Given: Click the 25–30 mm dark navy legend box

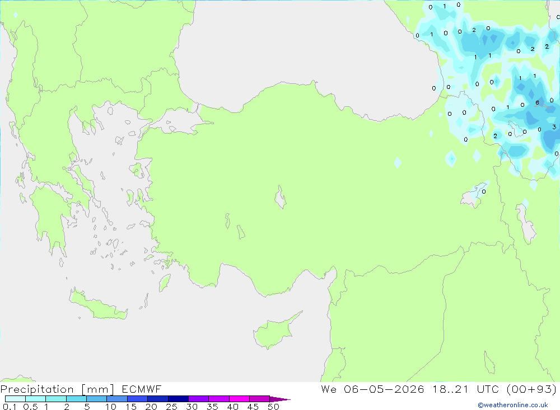Looking at the screenshot, I should (x=178, y=399).
